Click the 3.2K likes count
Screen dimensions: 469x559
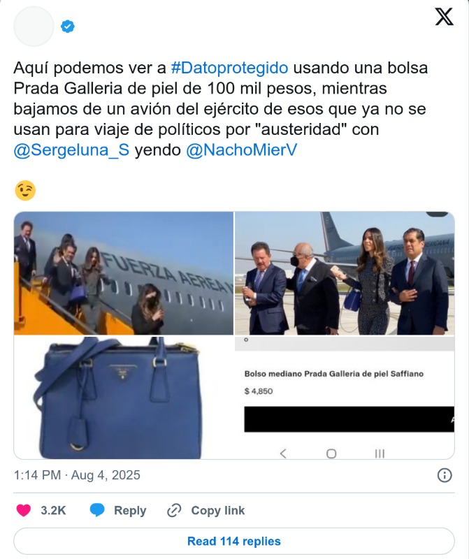(53, 510)
